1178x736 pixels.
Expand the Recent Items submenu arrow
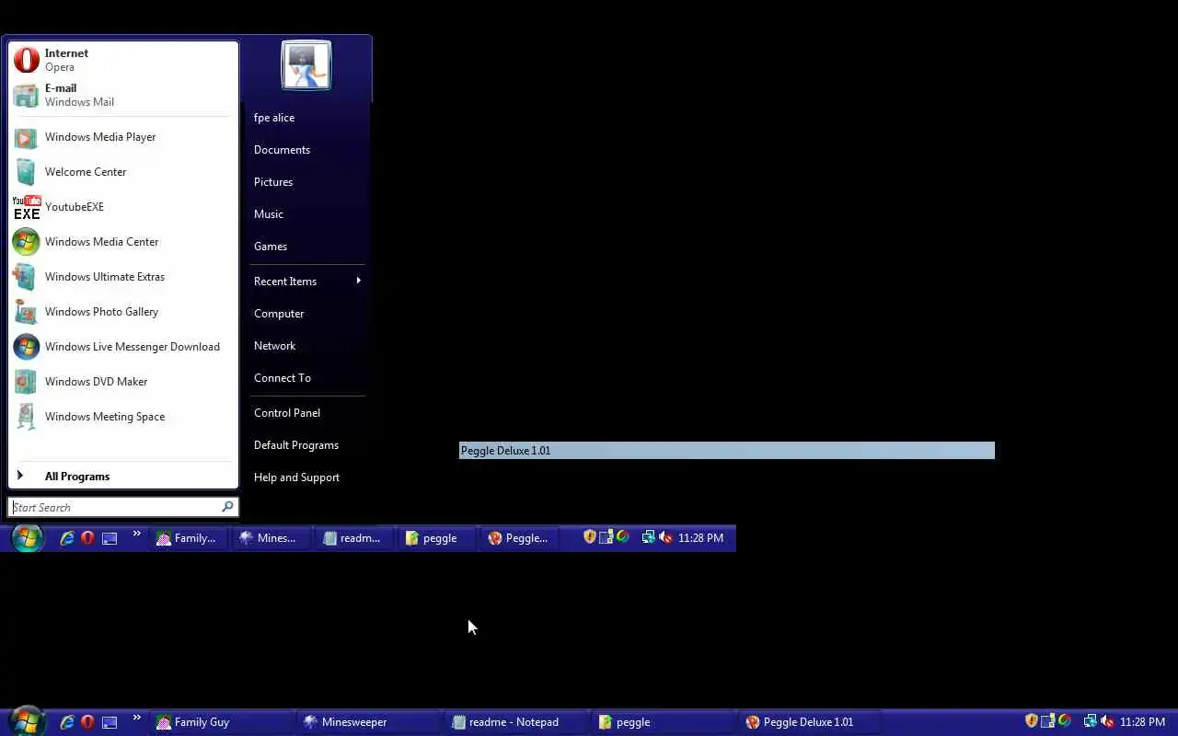pos(358,281)
